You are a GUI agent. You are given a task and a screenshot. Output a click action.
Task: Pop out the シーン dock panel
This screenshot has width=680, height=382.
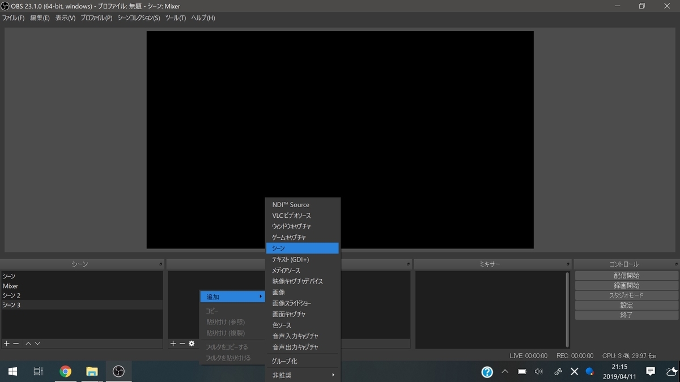pyautogui.click(x=161, y=264)
